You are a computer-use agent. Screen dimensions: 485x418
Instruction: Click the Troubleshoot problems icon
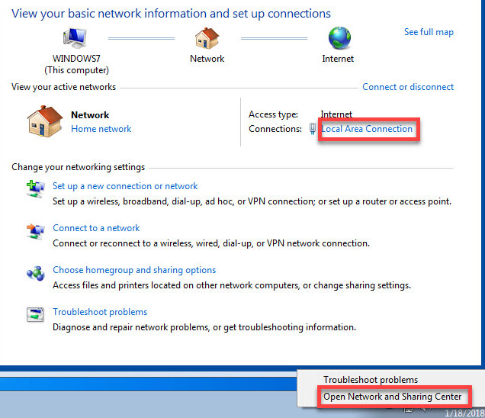pos(35,315)
